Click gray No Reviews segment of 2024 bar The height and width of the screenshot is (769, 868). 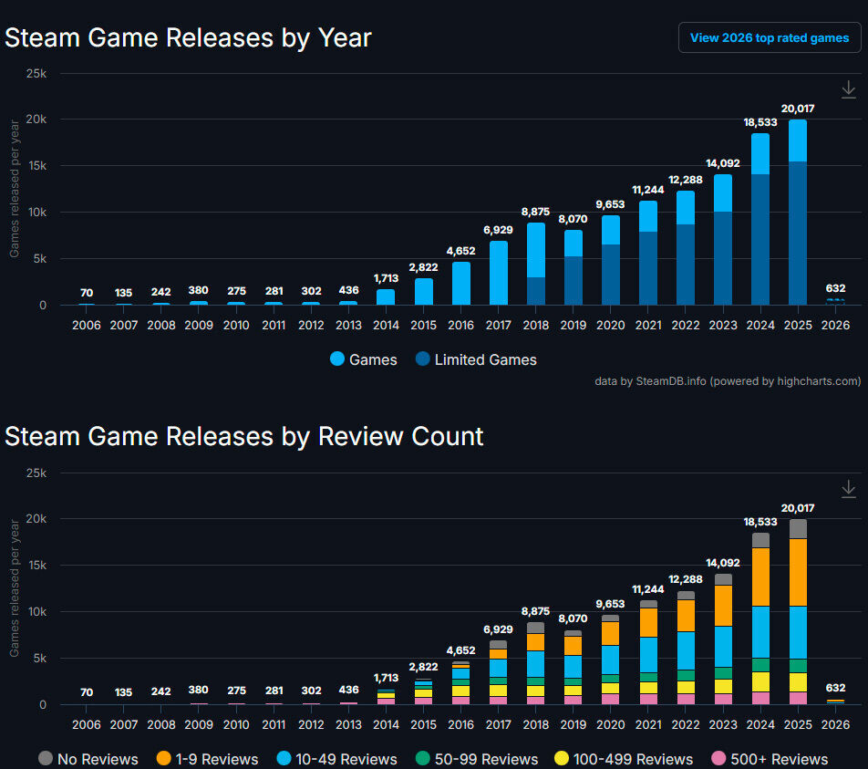click(x=760, y=540)
